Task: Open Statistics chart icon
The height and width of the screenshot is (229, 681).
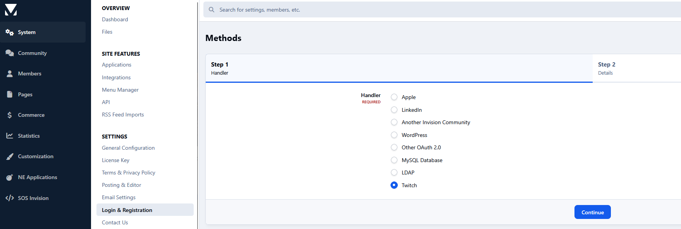Action: click(10, 136)
